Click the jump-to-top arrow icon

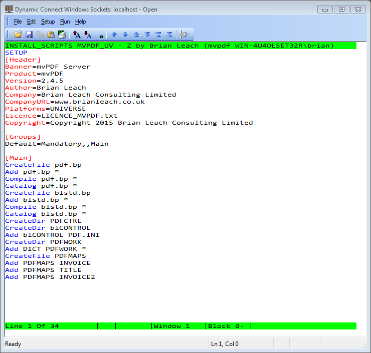(158, 35)
